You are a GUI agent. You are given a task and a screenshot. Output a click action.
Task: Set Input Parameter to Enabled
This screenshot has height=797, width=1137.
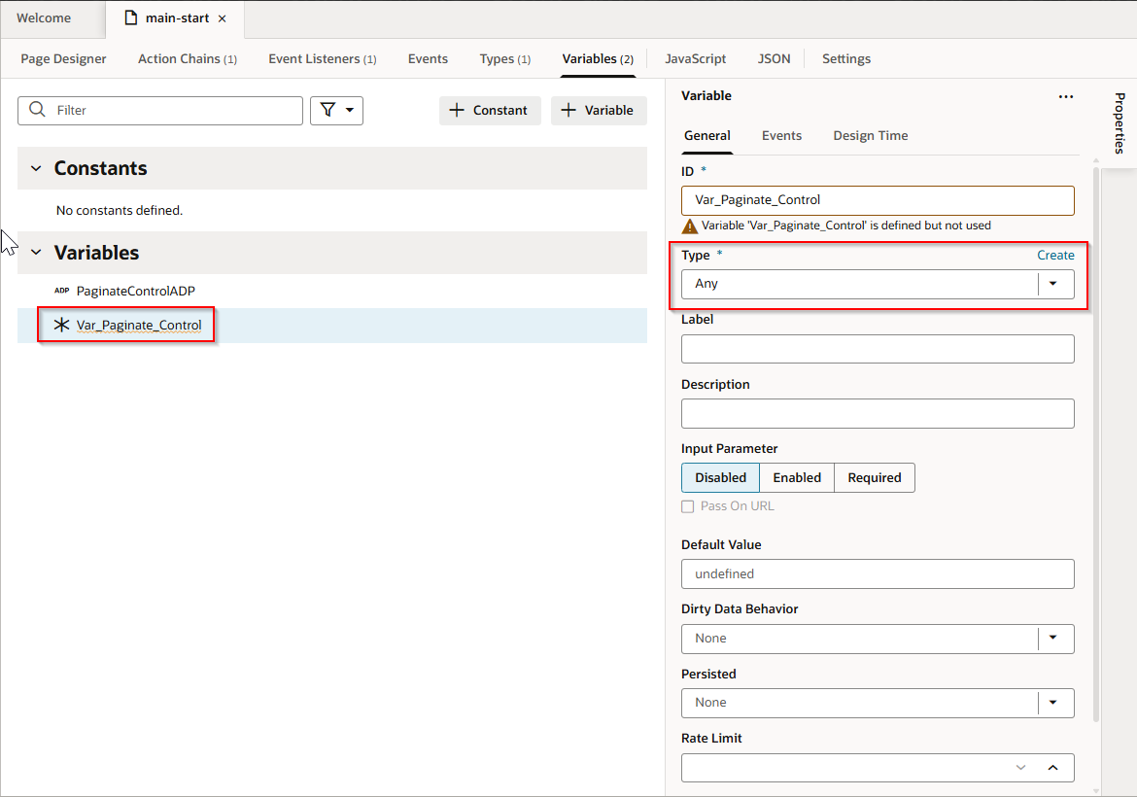pyautogui.click(x=797, y=477)
